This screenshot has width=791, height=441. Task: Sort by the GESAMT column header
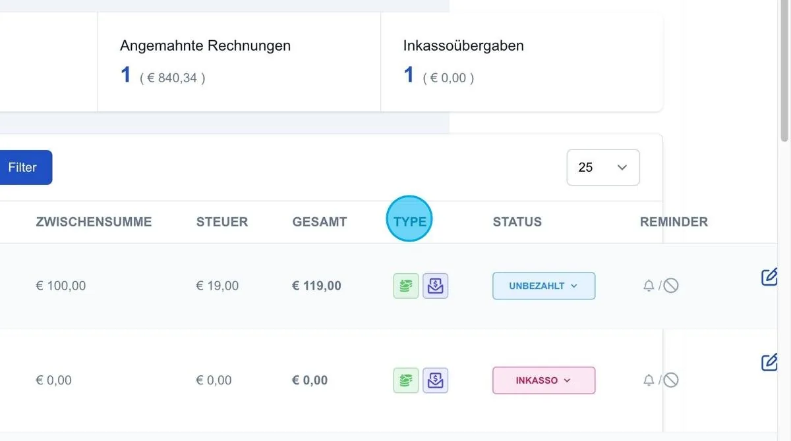pos(320,222)
